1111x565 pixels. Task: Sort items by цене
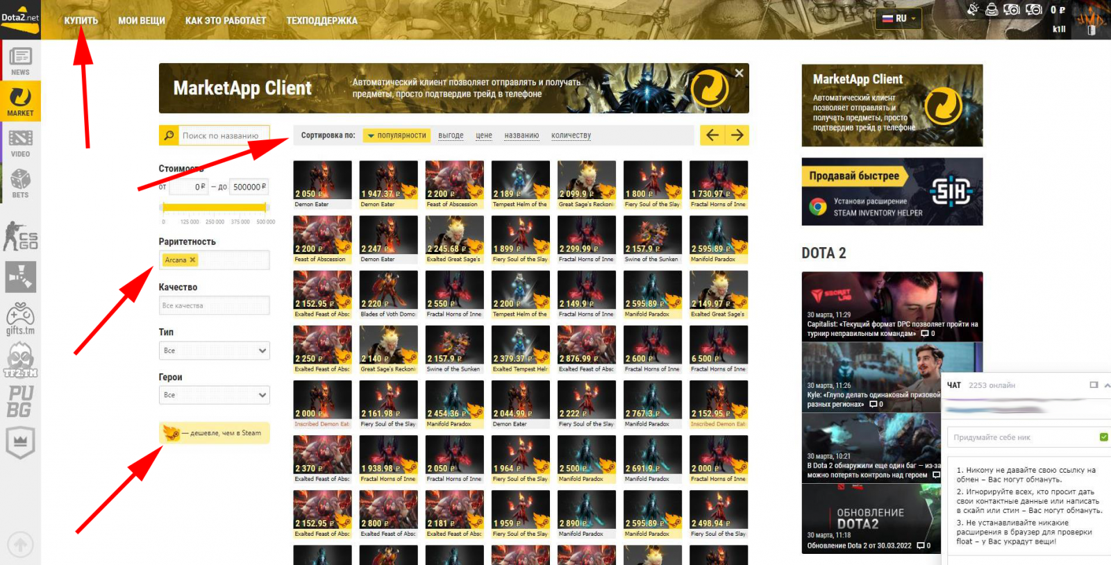click(x=483, y=135)
